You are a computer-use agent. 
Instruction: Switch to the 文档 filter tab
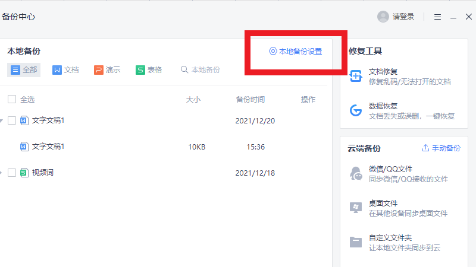click(x=65, y=70)
